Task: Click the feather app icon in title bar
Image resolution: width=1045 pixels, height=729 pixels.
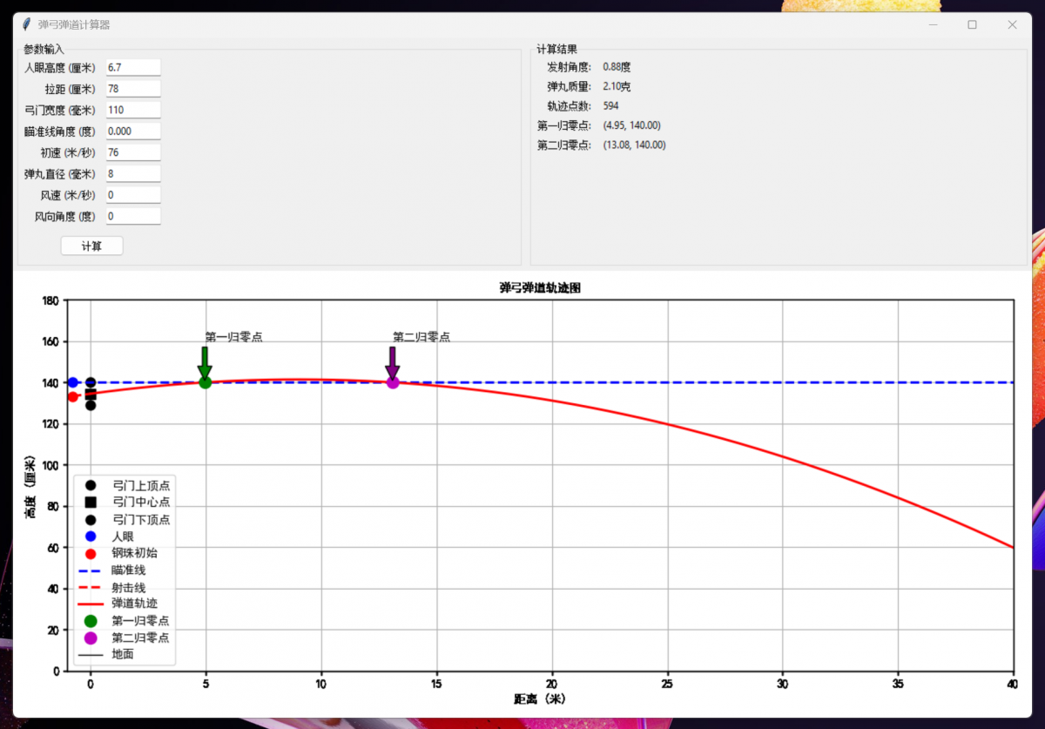Action: 26,24
